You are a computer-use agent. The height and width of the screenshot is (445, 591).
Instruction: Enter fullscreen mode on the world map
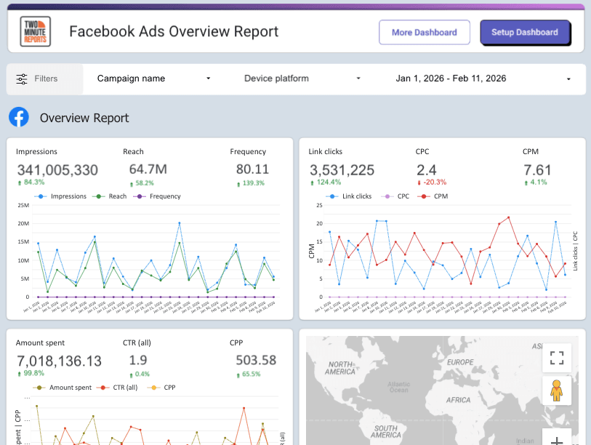tap(557, 358)
